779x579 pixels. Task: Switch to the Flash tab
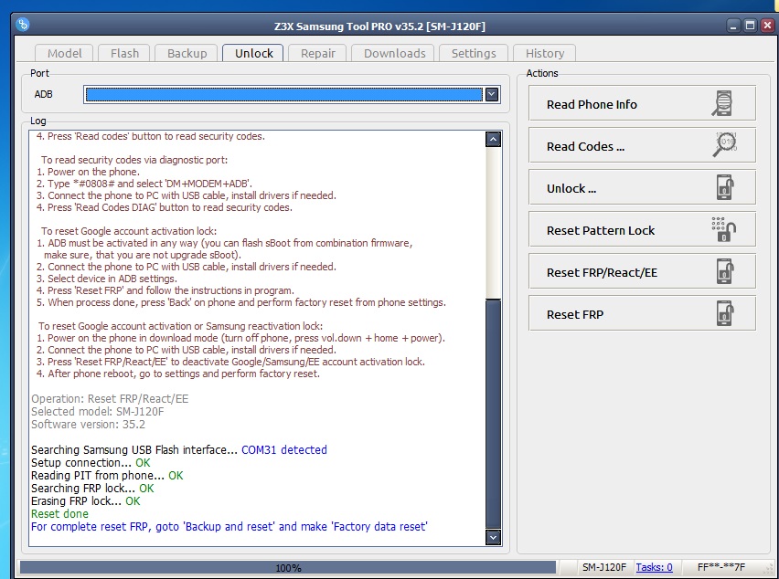(124, 53)
